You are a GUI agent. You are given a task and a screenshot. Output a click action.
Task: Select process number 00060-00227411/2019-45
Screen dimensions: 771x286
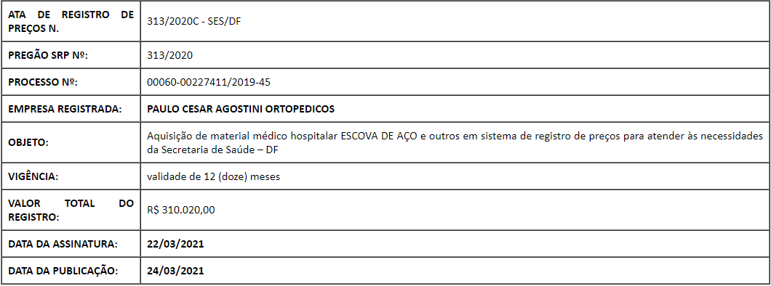[x=209, y=82]
